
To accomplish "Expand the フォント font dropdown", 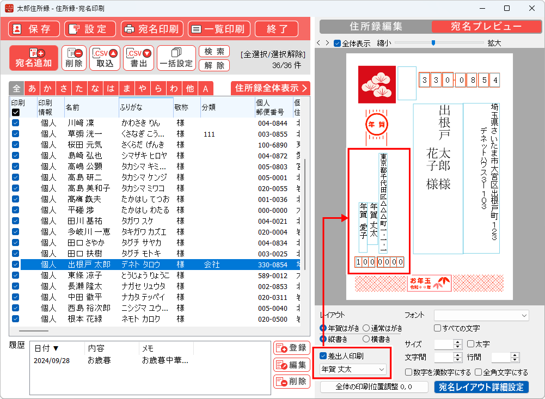I will coord(481,315).
